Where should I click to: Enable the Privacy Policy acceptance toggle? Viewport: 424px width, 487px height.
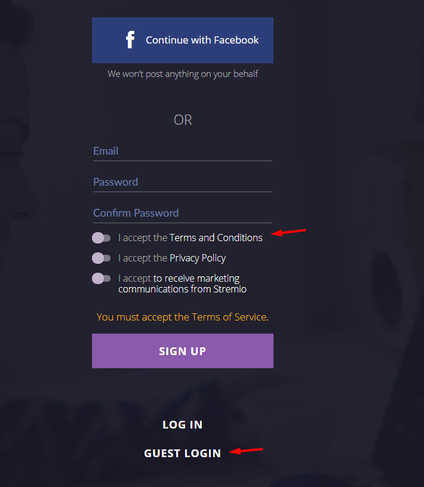pos(102,258)
